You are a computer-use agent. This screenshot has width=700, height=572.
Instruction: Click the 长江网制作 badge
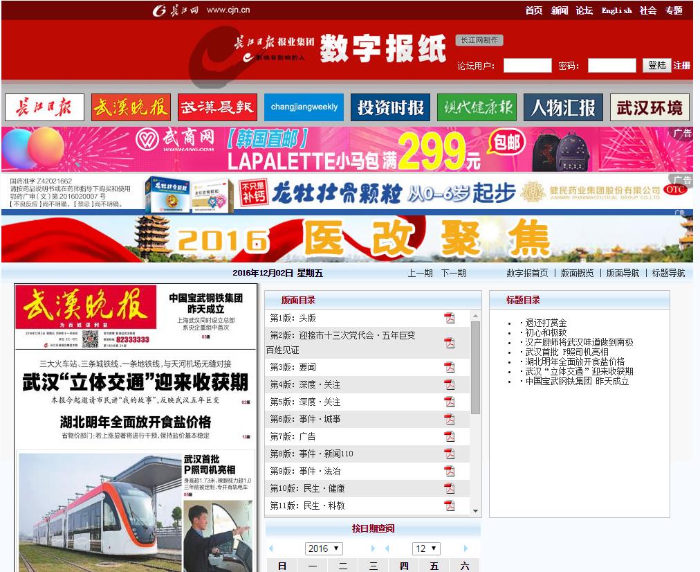tap(479, 40)
